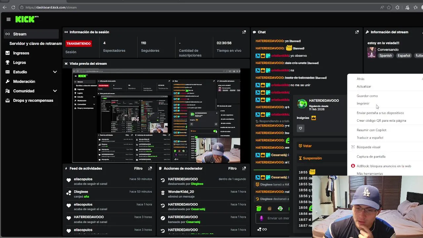This screenshot has width=423, height=238.
Task: Pop out the Chat panel
Action: click(x=357, y=32)
